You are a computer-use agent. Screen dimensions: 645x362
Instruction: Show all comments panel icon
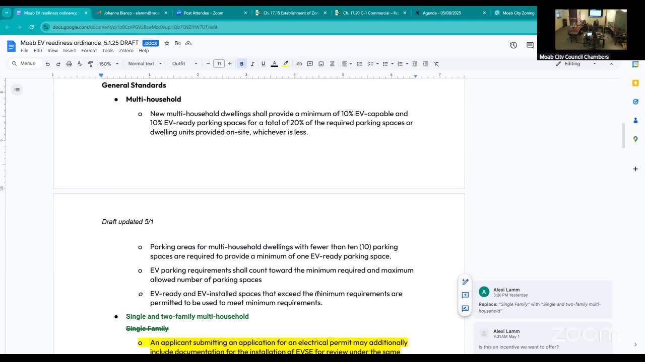(x=530, y=45)
